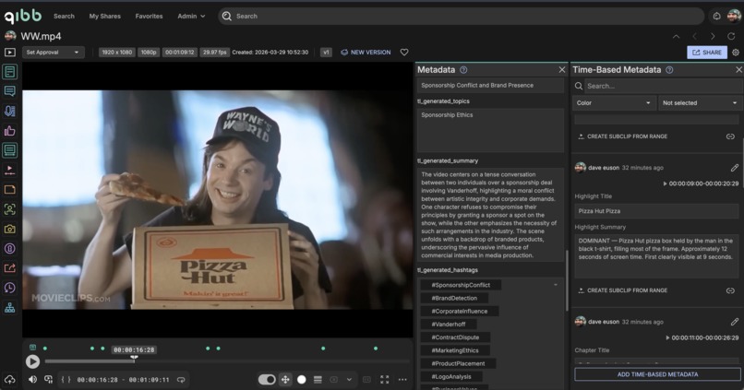Image resolution: width=744 pixels, height=390 pixels.
Task: Open the Metadata panel help icon
Action: pyautogui.click(x=463, y=70)
